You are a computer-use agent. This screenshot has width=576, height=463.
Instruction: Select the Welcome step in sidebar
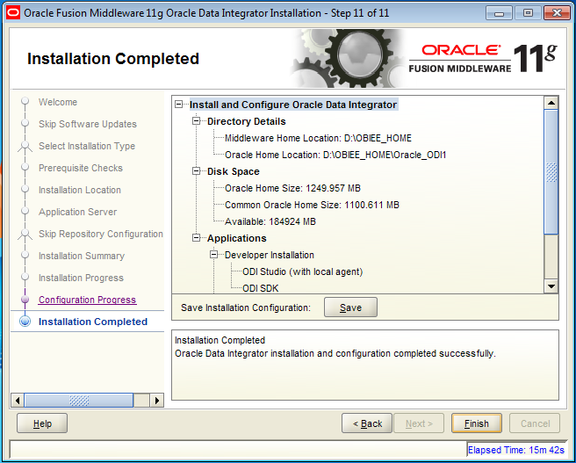tap(58, 102)
